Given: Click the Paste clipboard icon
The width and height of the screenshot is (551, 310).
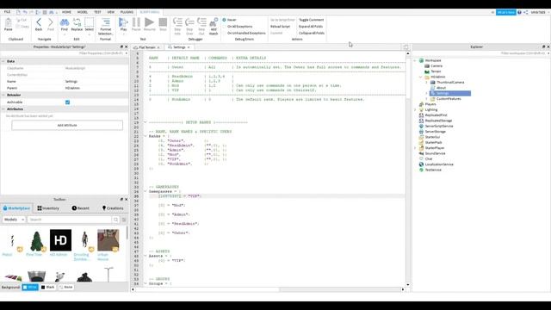Looking at the screenshot, I should click(8, 23).
